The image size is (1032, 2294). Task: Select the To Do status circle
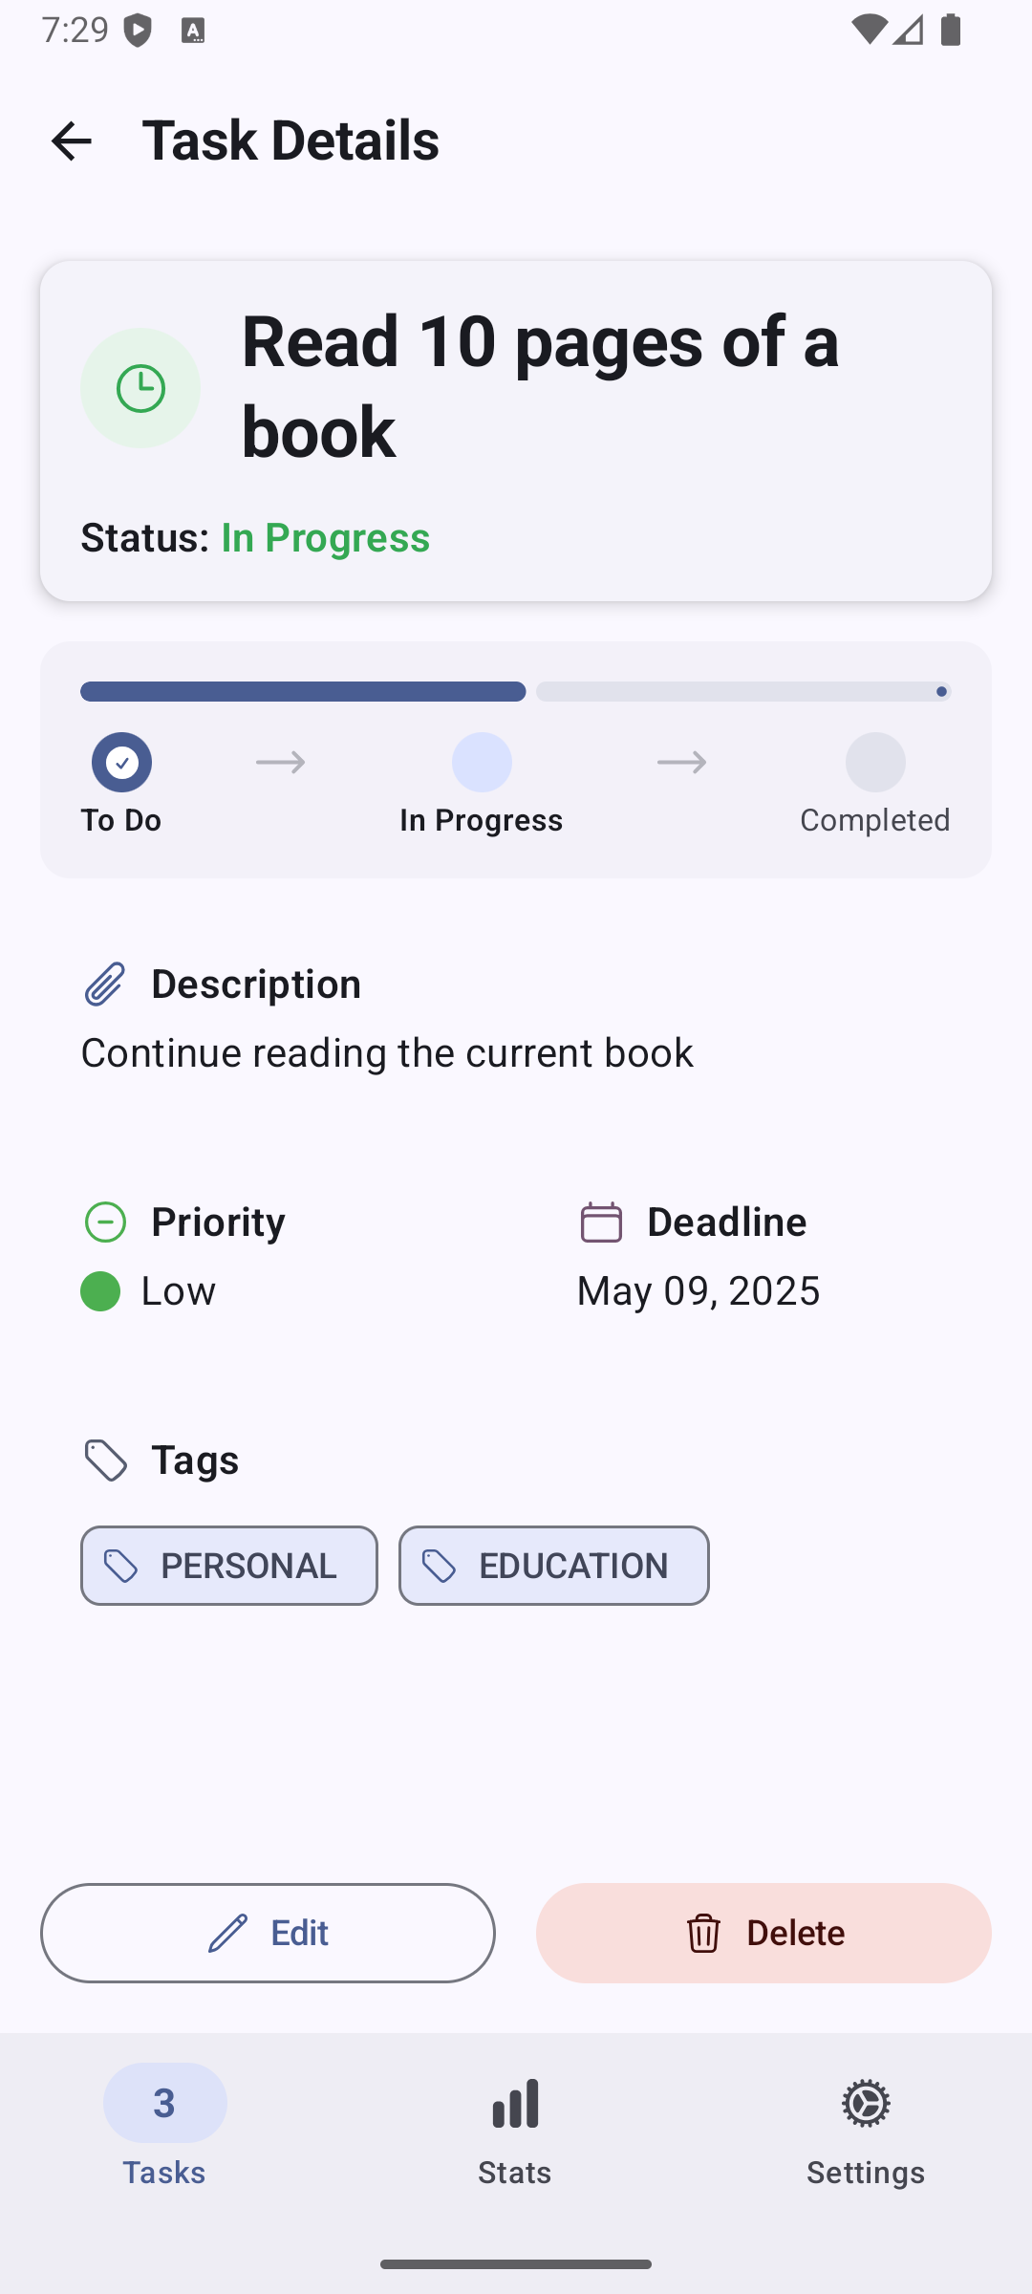121,762
